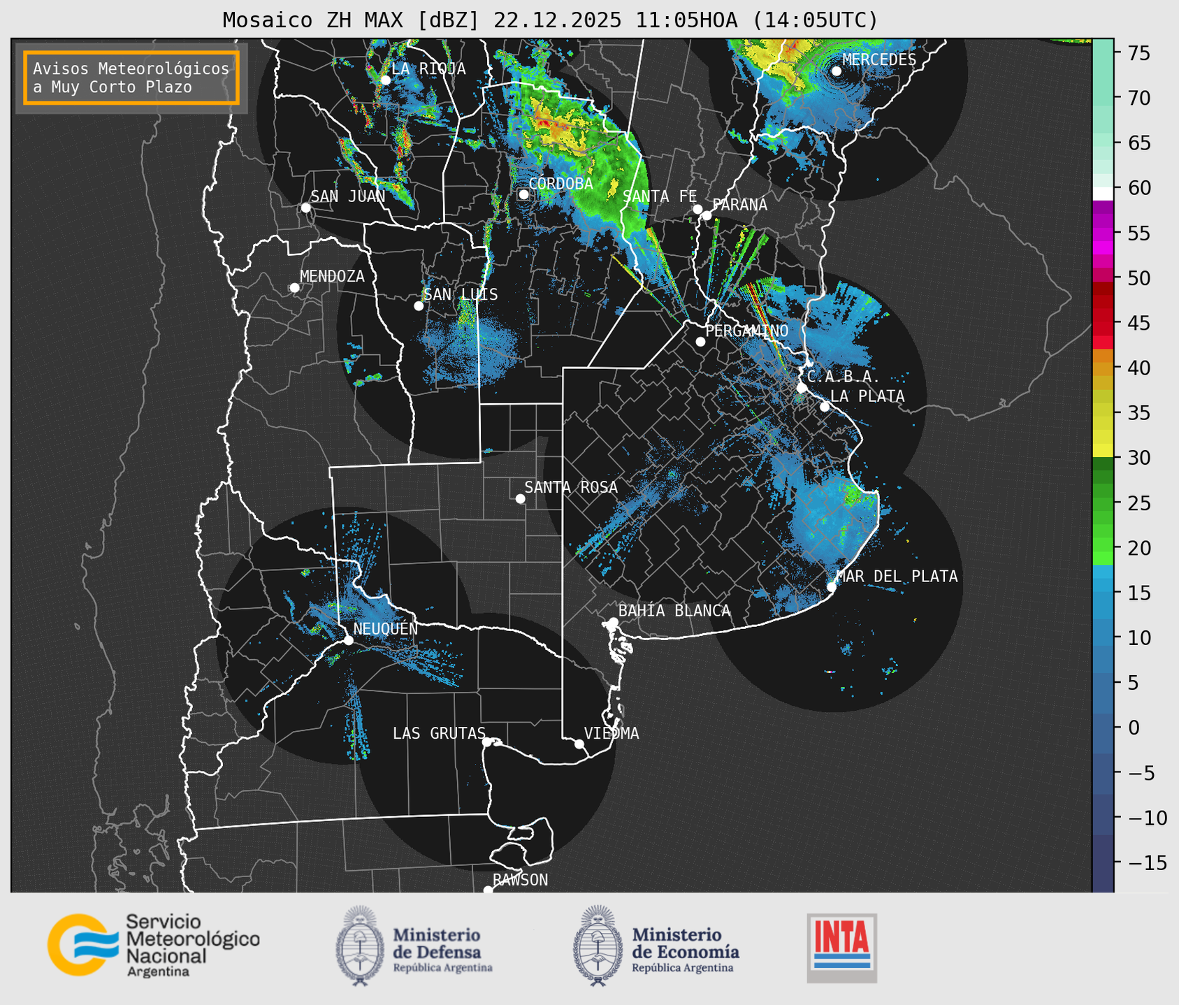Click the SANTA ROSA label text
Image resolution: width=1179 pixels, height=1005 pixels.
tap(571, 487)
